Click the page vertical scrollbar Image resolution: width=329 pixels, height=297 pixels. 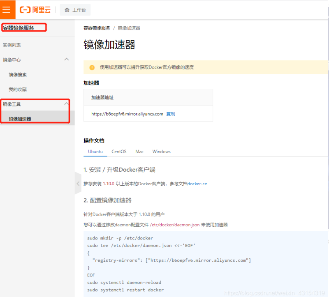pos(328,117)
